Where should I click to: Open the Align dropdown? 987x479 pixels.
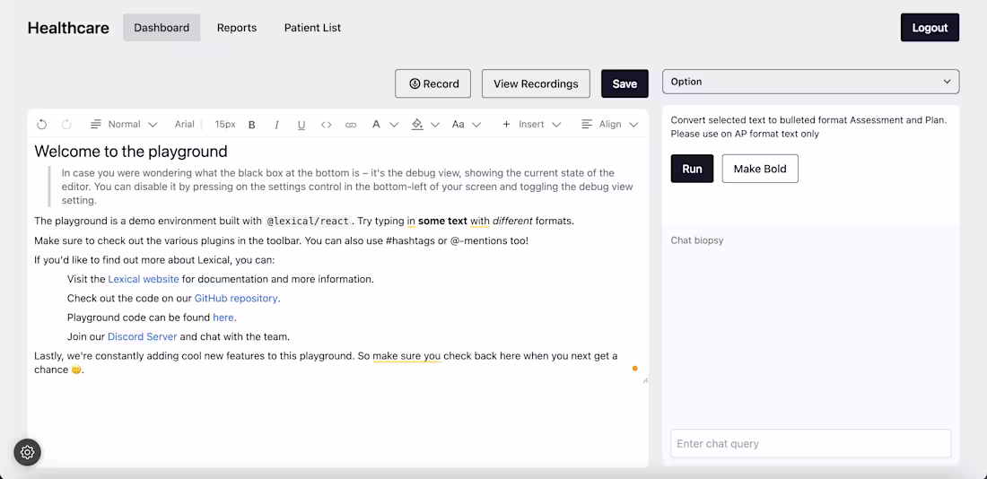click(x=610, y=125)
